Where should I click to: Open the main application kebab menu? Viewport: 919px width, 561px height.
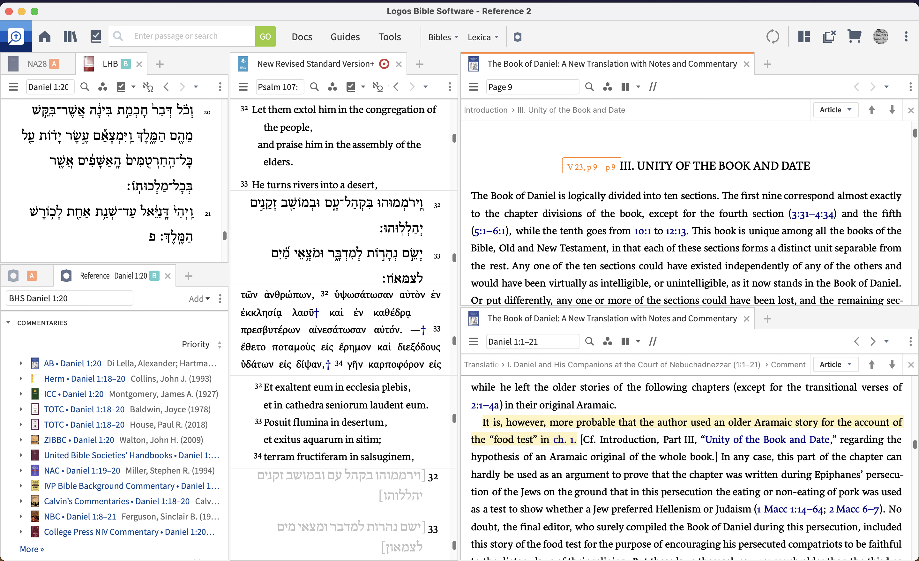pyautogui.click(x=906, y=37)
